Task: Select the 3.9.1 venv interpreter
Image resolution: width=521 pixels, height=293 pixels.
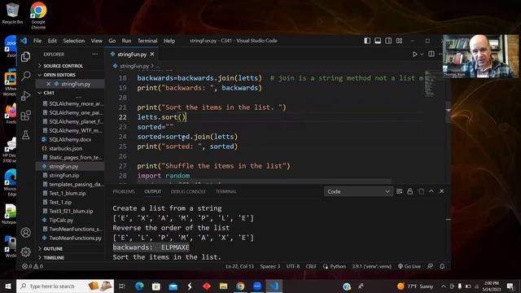Action: tap(371, 266)
